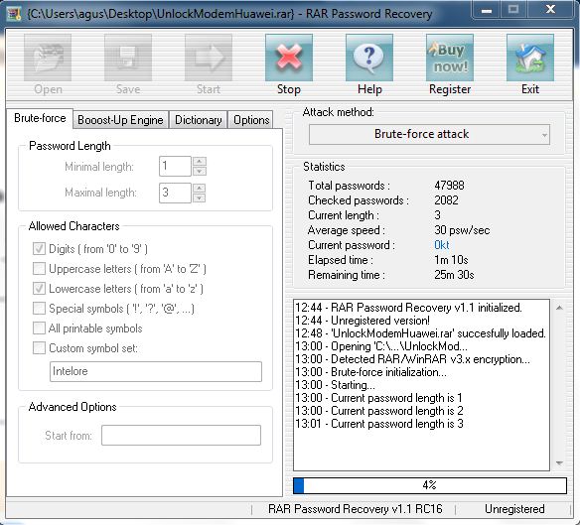Enable Custom symbol set checkbox
The width and height of the screenshot is (580, 525).
(x=39, y=348)
